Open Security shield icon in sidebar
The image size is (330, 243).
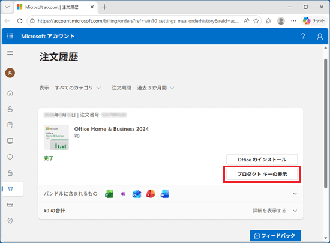(x=10, y=157)
